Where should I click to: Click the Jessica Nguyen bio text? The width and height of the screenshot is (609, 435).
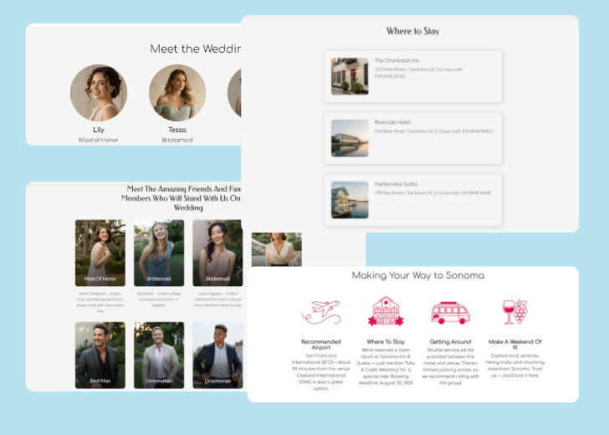click(217, 299)
